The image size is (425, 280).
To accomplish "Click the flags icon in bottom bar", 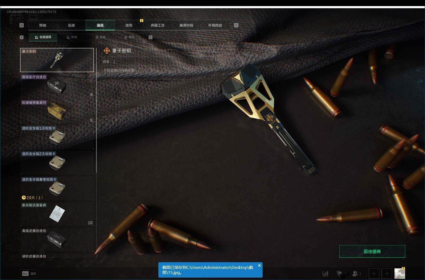I will click(x=339, y=273).
